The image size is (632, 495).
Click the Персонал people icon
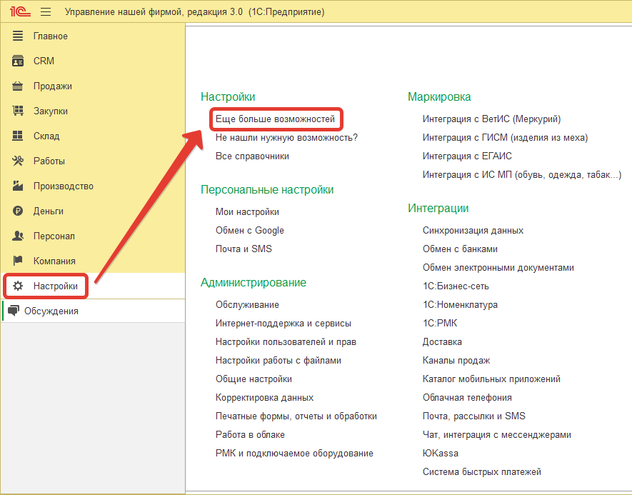pos(18,236)
